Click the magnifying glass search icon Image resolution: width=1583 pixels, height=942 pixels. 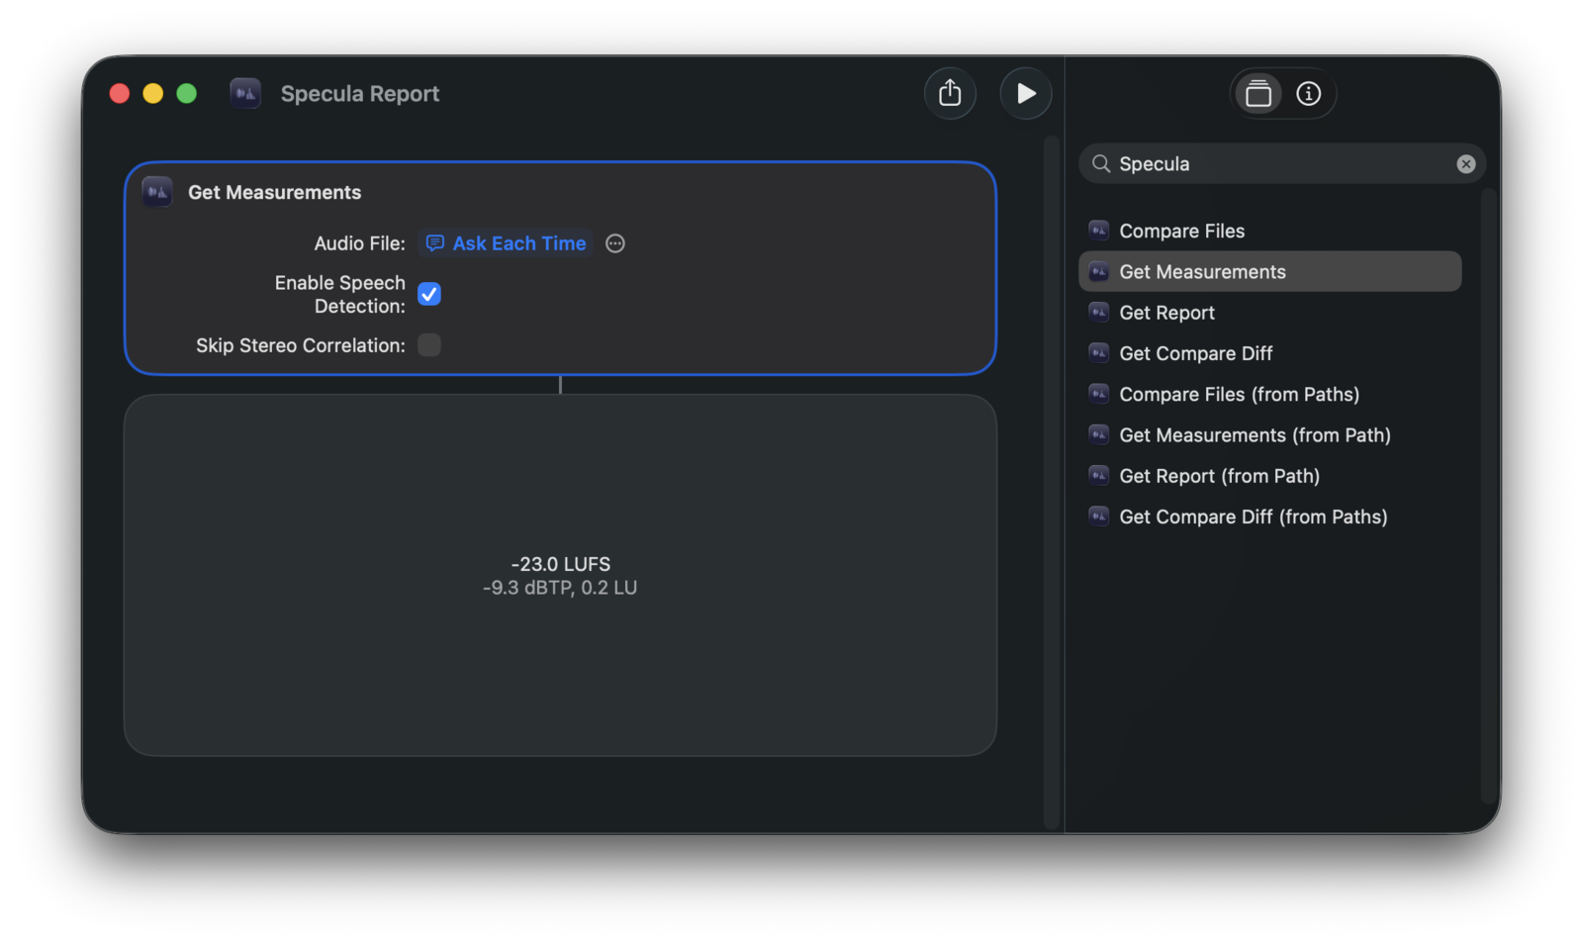(1100, 163)
